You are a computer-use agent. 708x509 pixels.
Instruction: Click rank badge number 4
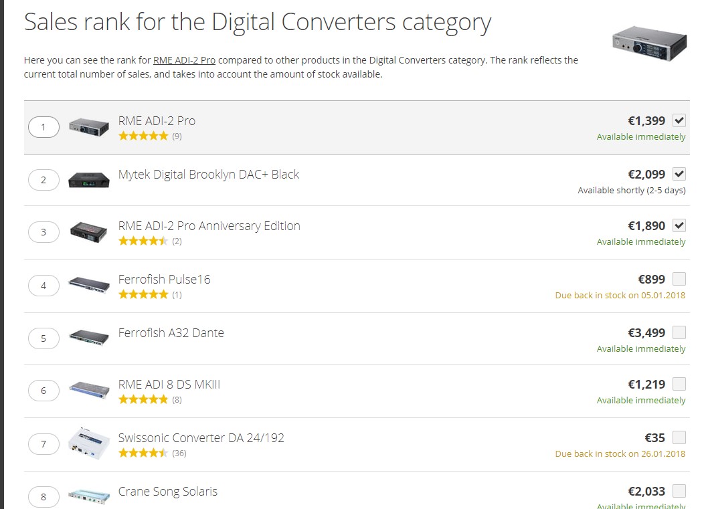pyautogui.click(x=43, y=285)
